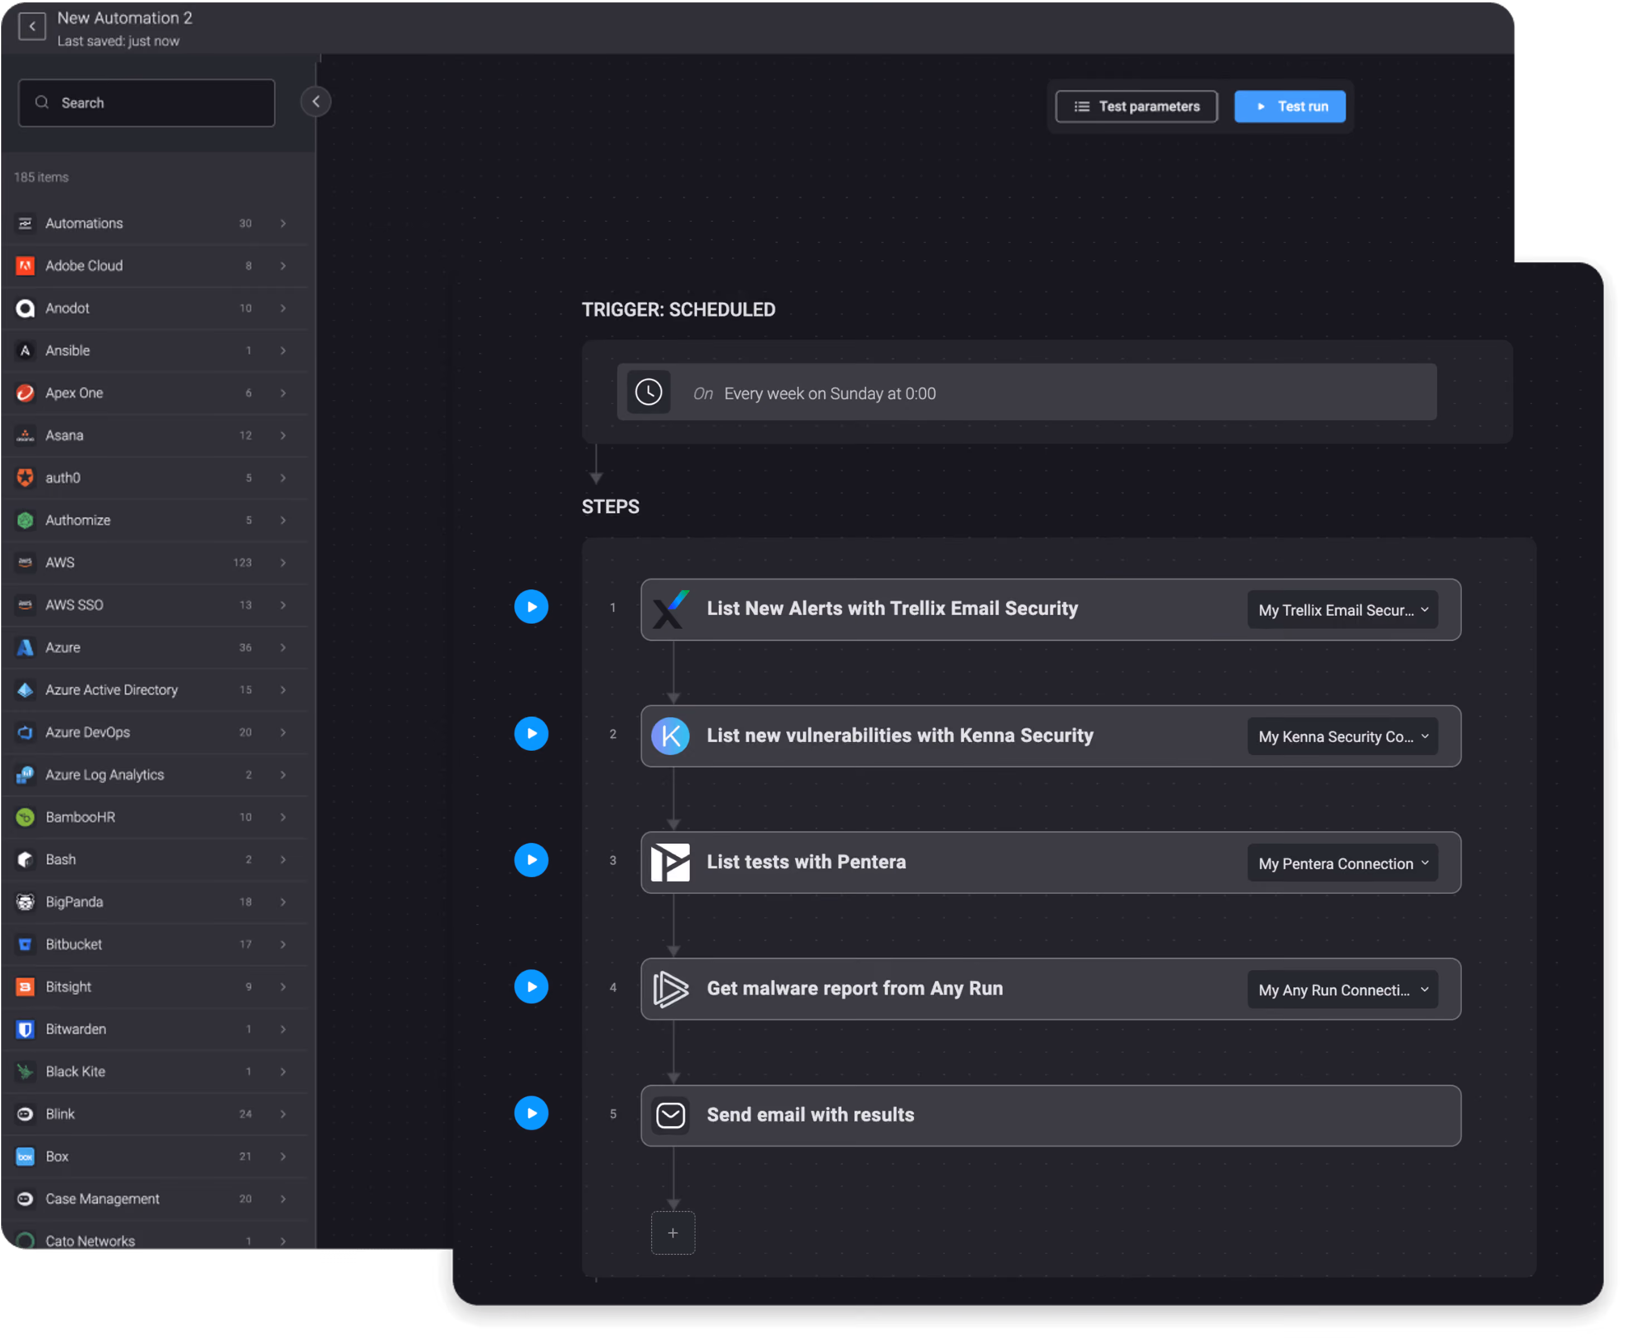Image resolution: width=1629 pixels, height=1338 pixels.
Task: Expand the Anodot category chevron
Action: point(284,309)
